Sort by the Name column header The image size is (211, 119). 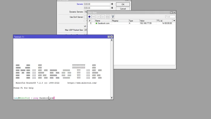pos(103,21)
